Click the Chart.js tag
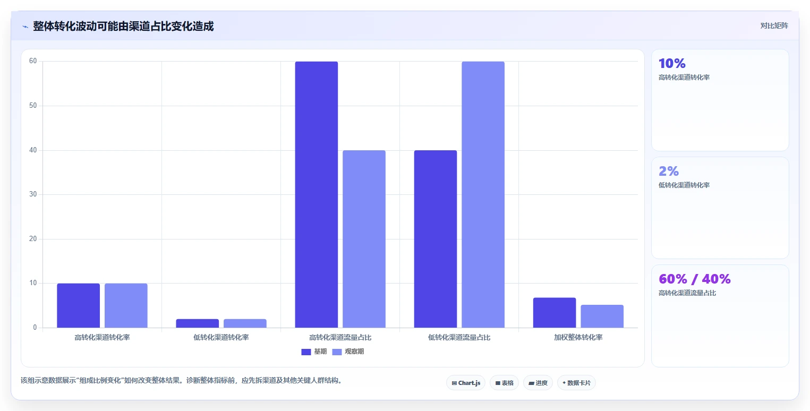 click(x=466, y=383)
